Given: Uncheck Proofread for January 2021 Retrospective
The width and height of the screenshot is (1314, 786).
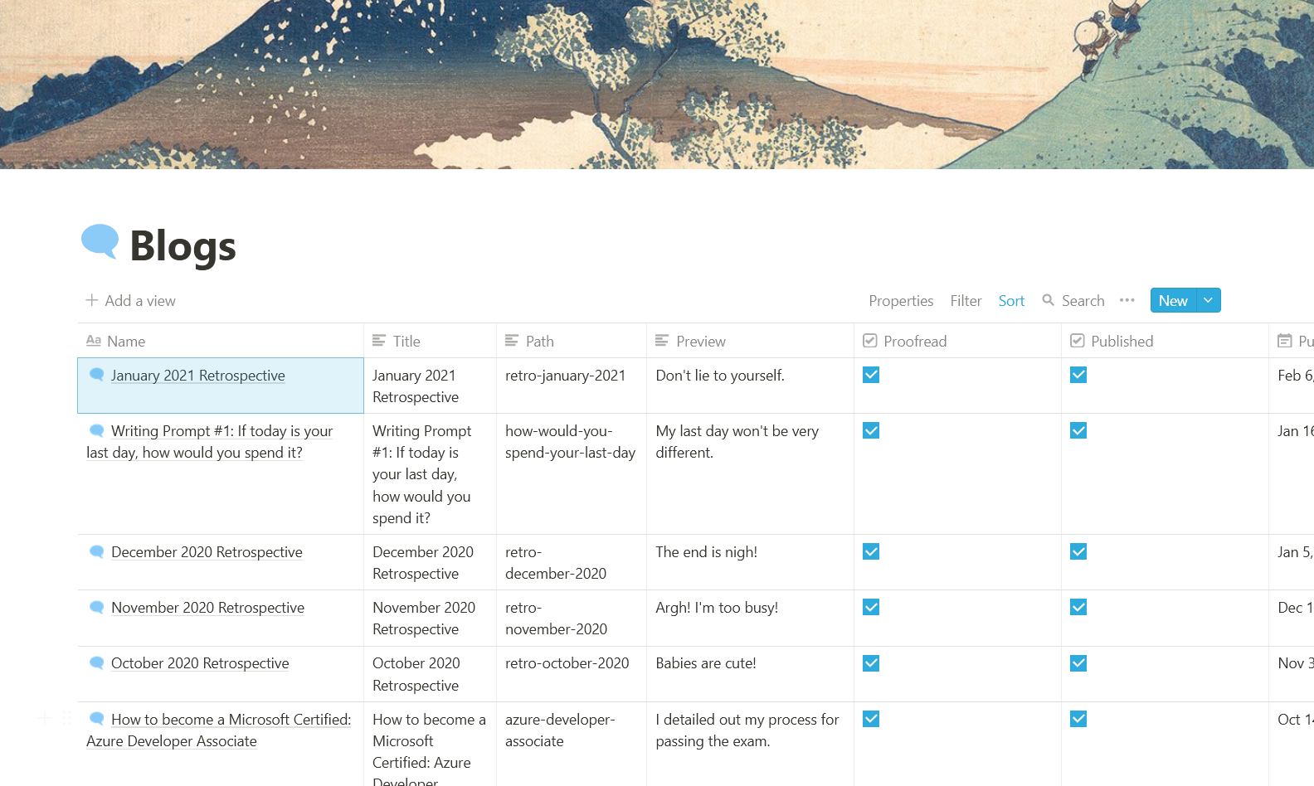Looking at the screenshot, I should tap(871, 375).
